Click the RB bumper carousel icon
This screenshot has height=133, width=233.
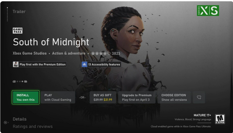click(x=26, y=81)
